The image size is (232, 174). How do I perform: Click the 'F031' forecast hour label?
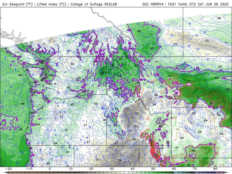click(x=172, y=4)
